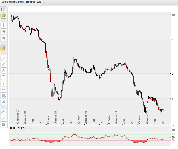178x149 pixels.
Task: Click the RSI axis value 30
Action: pos(173,140)
